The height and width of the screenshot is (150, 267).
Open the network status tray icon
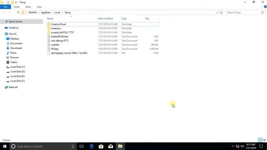pyautogui.click(x=237, y=146)
